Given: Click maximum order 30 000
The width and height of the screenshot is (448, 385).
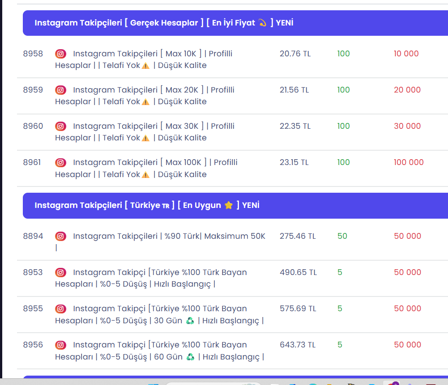Looking at the screenshot, I should click(407, 126).
